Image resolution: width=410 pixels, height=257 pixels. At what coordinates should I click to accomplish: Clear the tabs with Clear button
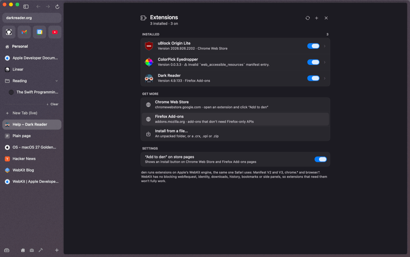(53, 104)
